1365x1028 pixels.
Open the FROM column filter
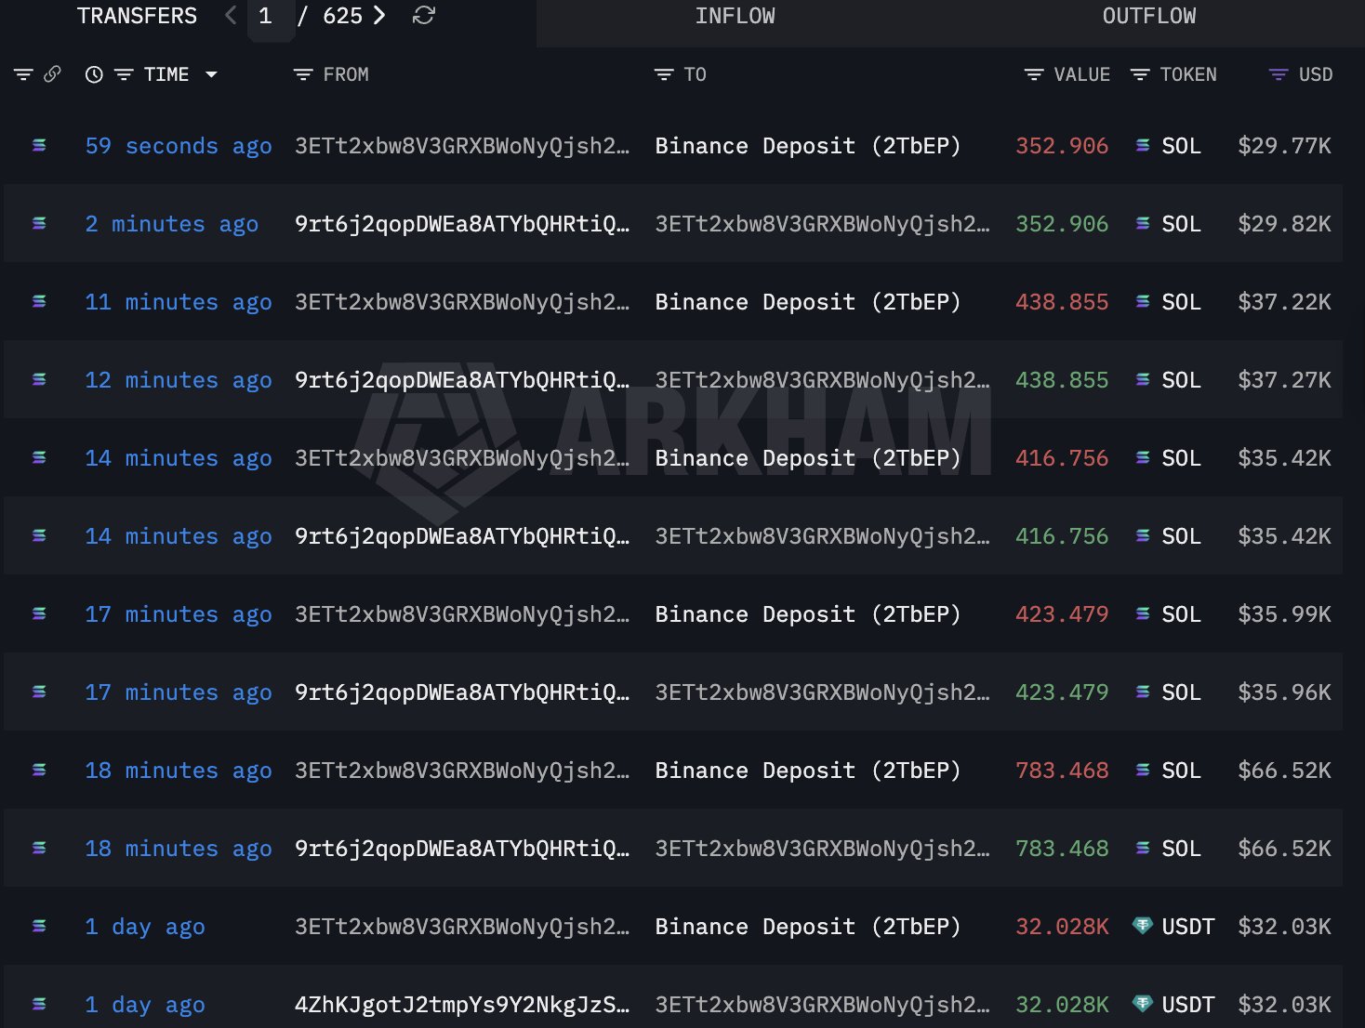click(x=302, y=74)
